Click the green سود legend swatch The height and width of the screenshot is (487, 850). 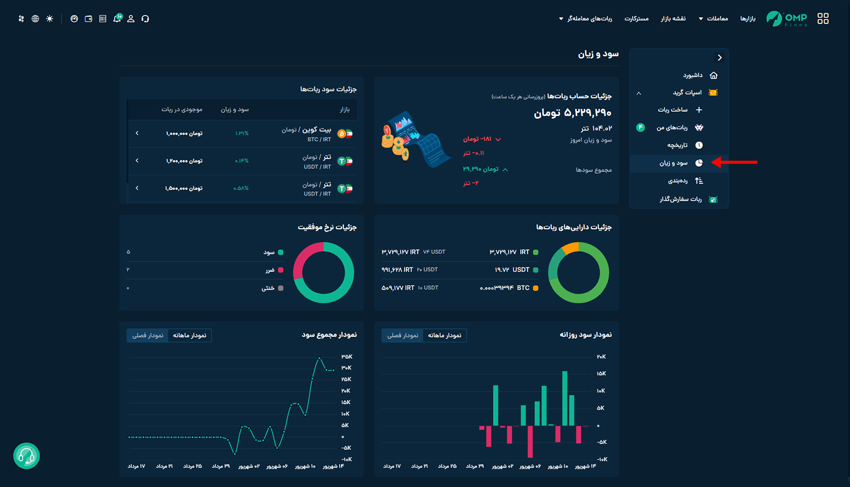(281, 252)
